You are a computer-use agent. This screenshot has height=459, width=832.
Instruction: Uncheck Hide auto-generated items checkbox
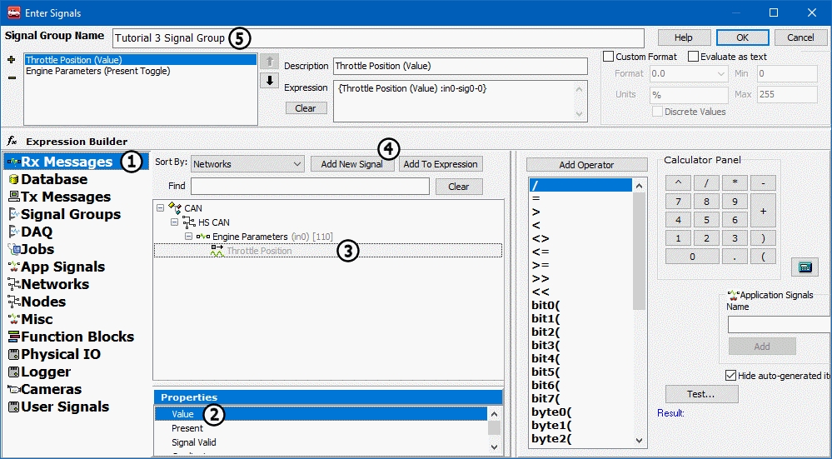[731, 376]
